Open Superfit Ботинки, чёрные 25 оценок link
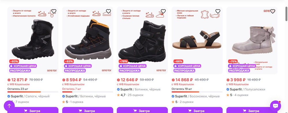This screenshot has width=288, height=113. click(x=139, y=90)
